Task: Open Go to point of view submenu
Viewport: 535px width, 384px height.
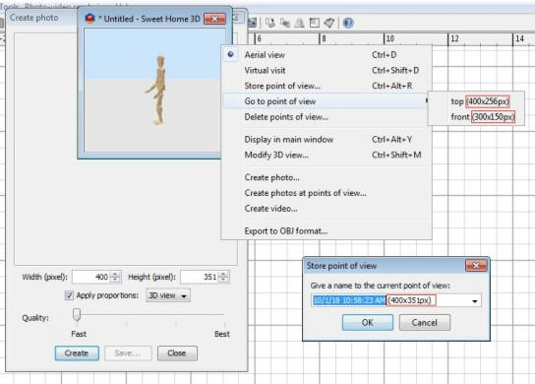Action: 327,101
